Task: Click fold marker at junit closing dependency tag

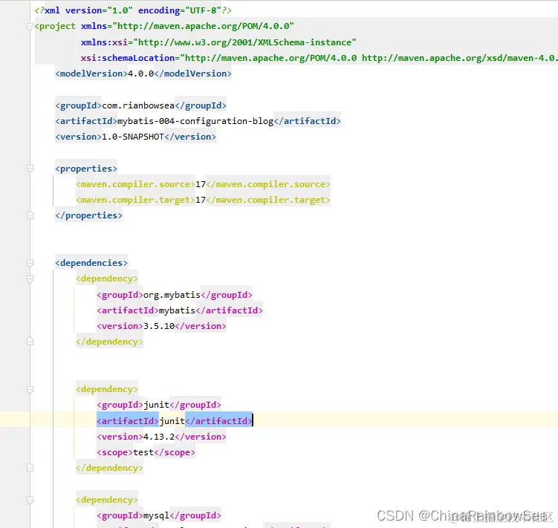Action: [30, 468]
